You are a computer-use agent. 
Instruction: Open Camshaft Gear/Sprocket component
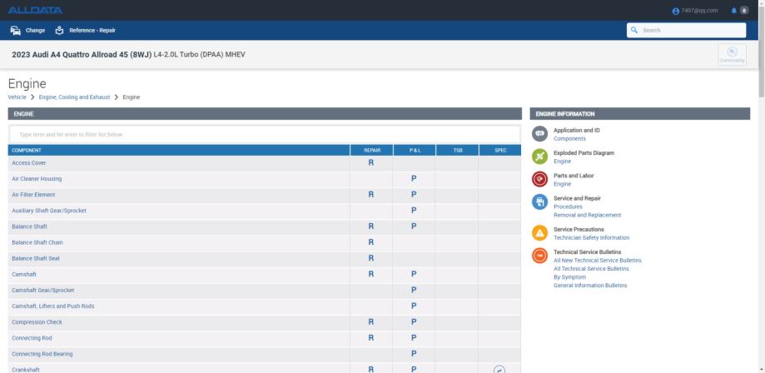point(43,290)
